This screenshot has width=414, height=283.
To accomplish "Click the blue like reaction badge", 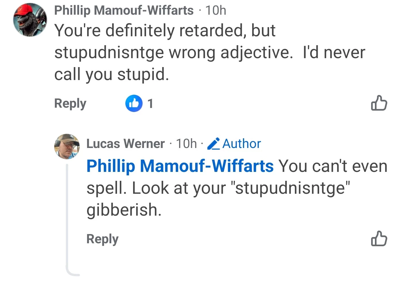I will pyautogui.click(x=134, y=103).
